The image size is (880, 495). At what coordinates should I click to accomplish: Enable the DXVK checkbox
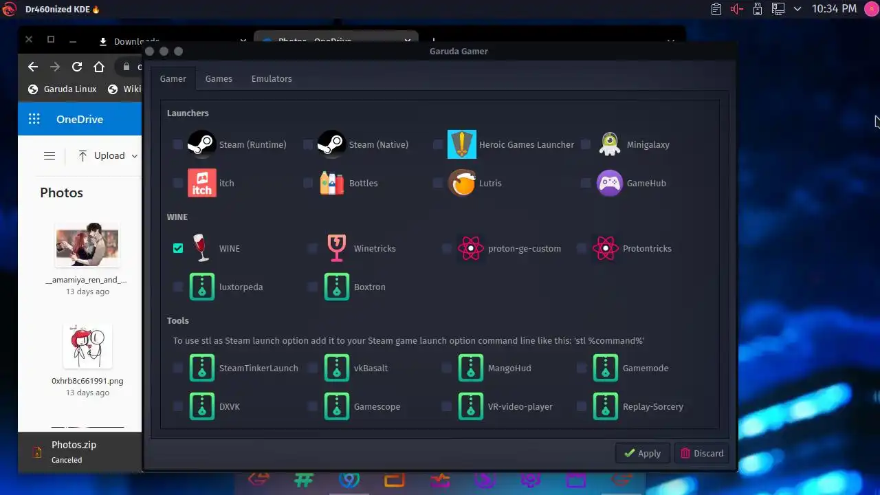(178, 406)
